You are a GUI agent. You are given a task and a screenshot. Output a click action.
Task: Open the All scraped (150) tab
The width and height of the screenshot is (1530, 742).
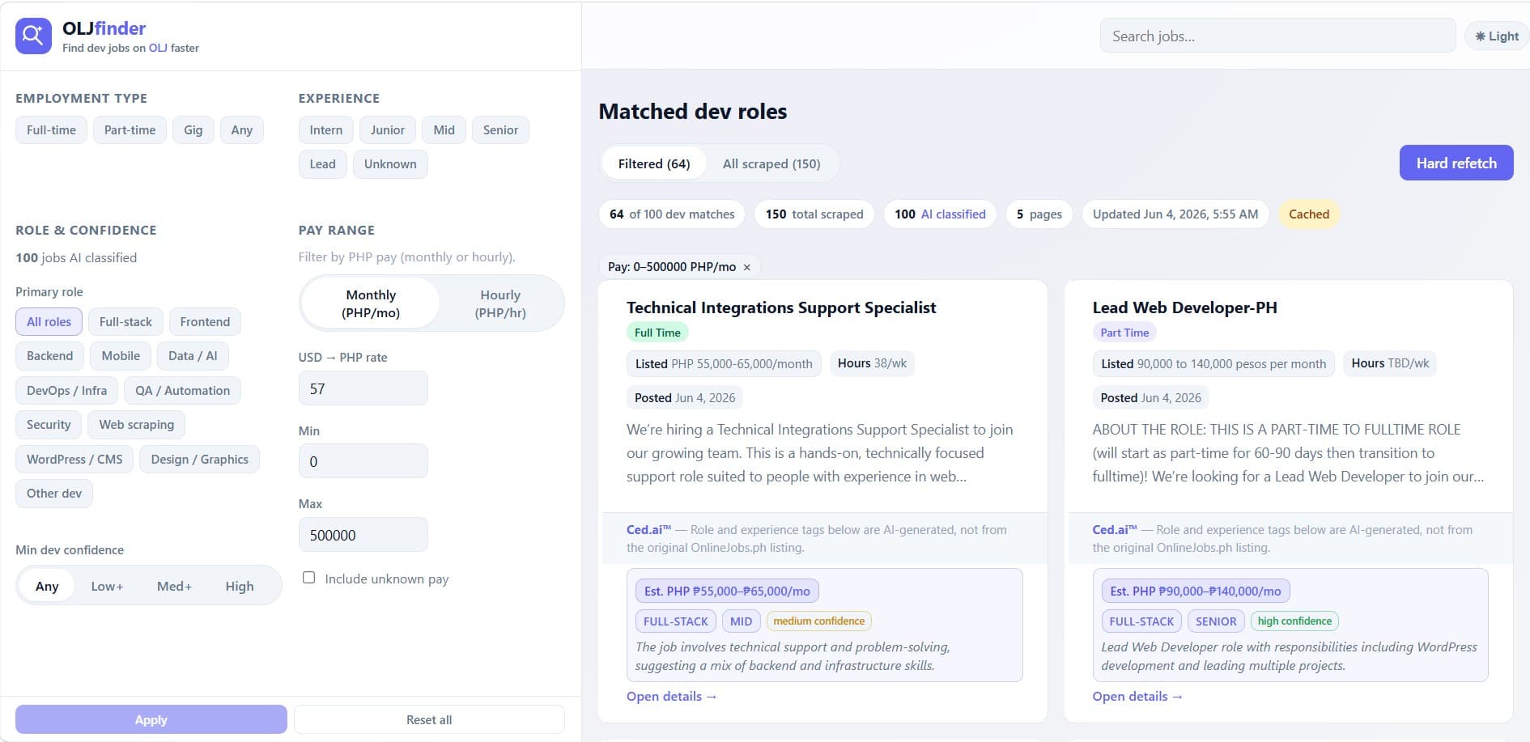pyautogui.click(x=771, y=163)
